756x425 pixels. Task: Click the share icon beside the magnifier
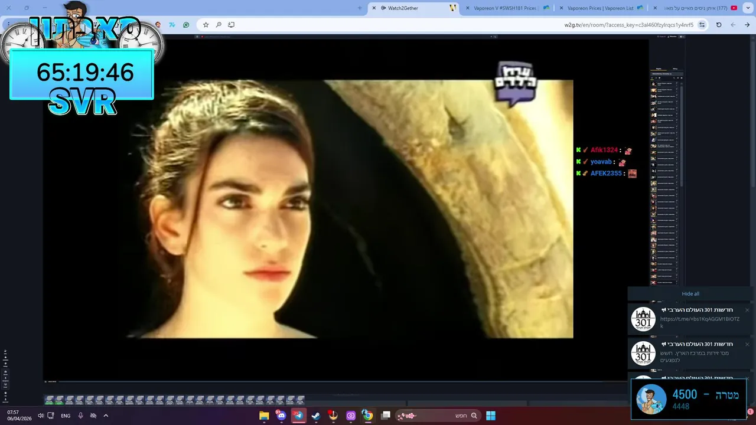231,25
